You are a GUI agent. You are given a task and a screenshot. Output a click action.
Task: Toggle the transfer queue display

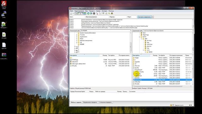(x=85, y=14)
